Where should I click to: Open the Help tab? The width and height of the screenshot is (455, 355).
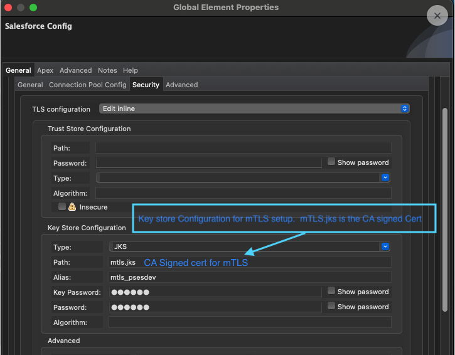click(x=131, y=70)
